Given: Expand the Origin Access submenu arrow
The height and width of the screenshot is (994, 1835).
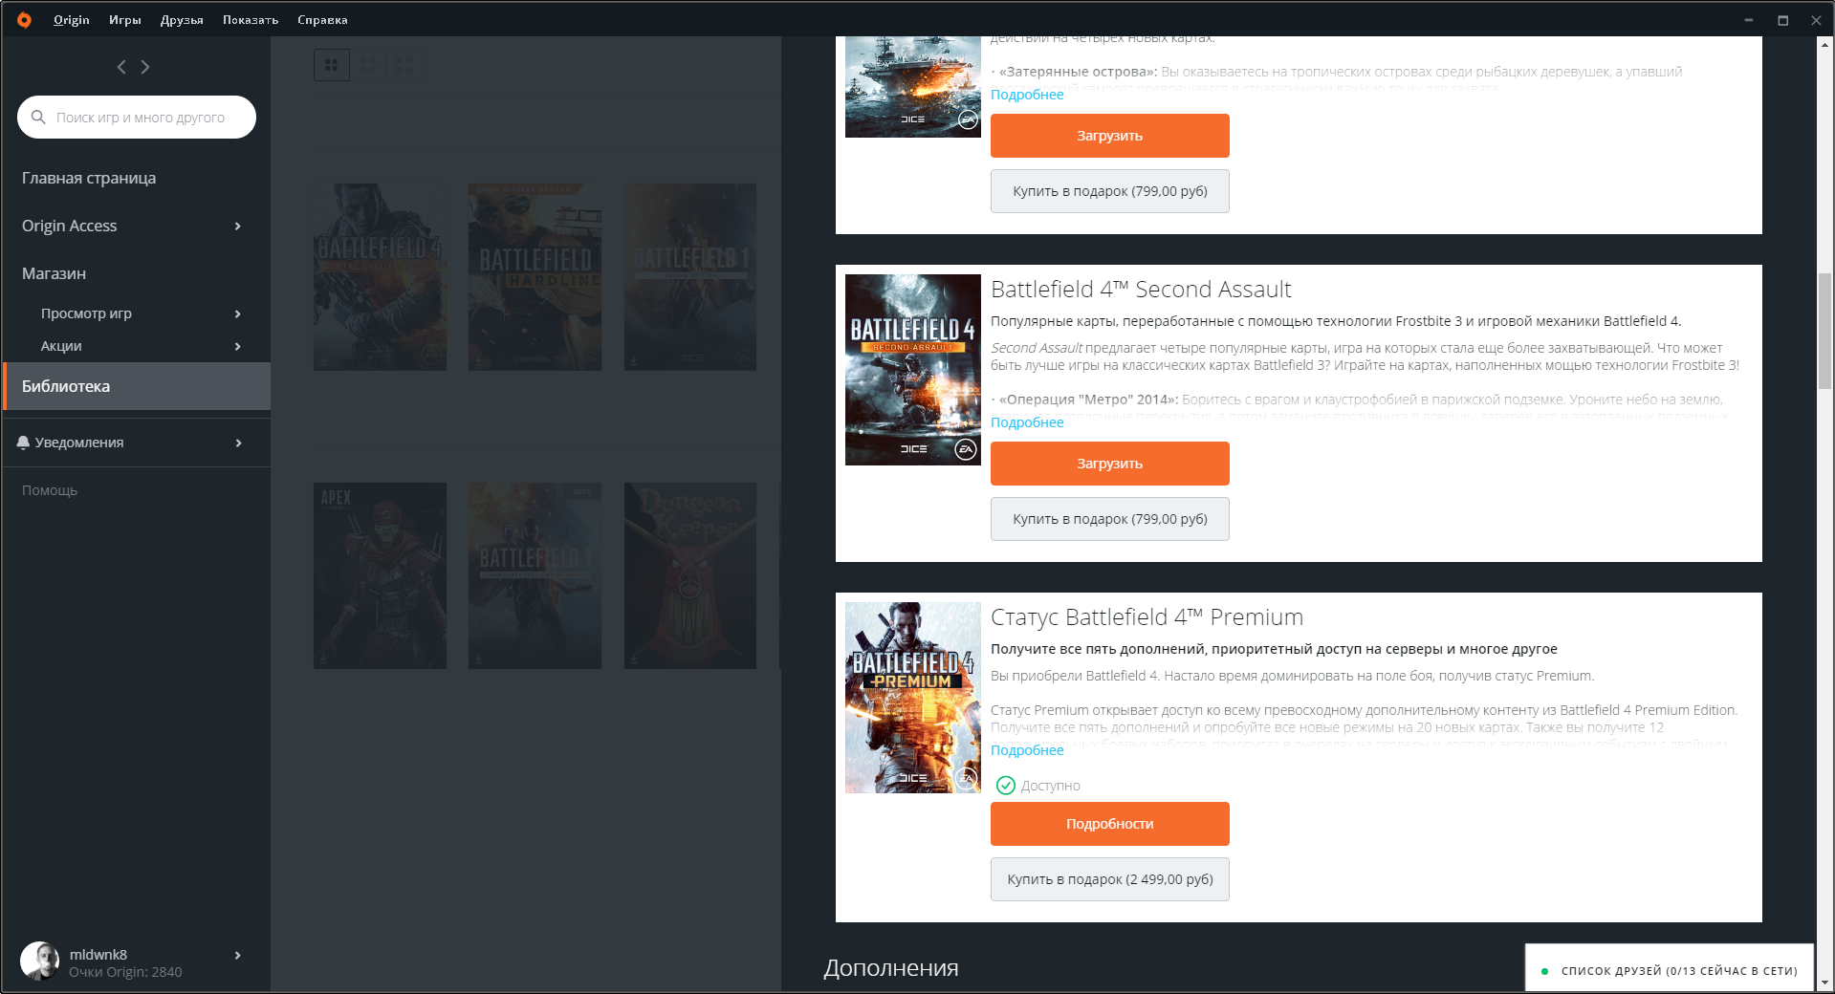Looking at the screenshot, I should 238,227.
